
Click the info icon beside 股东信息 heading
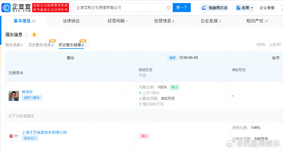26,35
